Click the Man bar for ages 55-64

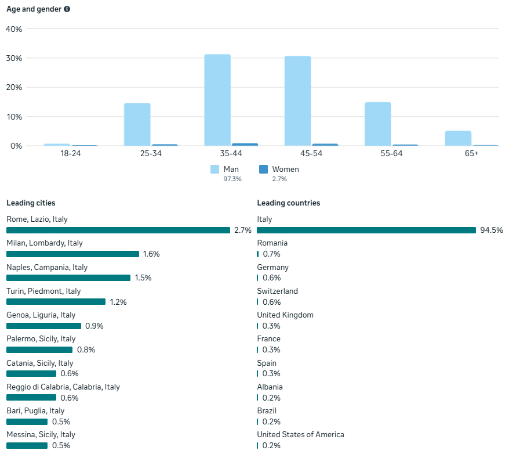click(377, 124)
